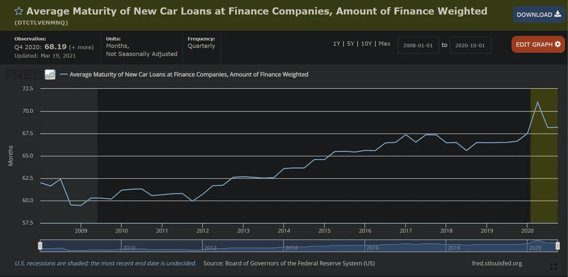Select the Max range

(x=385, y=44)
